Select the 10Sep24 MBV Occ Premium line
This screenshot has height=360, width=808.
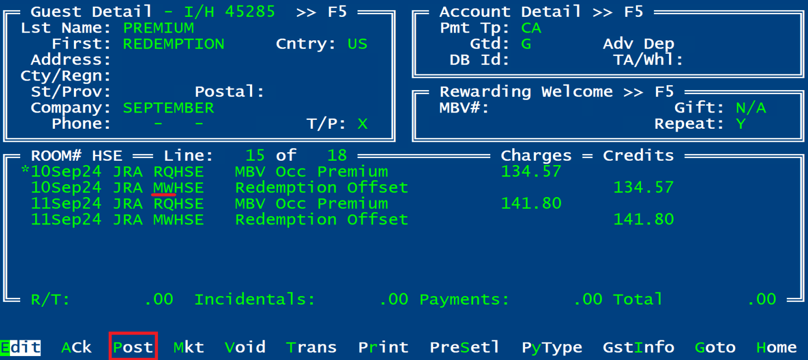tap(311, 171)
